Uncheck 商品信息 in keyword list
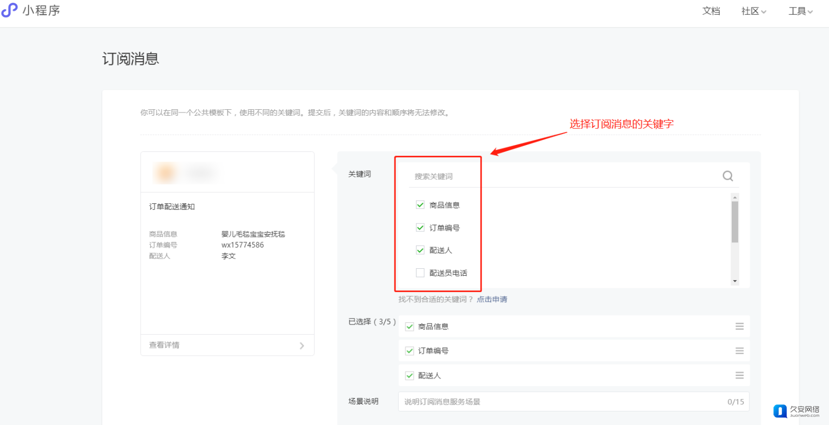 coord(420,205)
